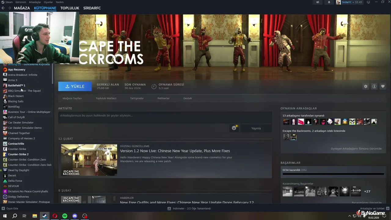Open the game info icon

(374, 86)
